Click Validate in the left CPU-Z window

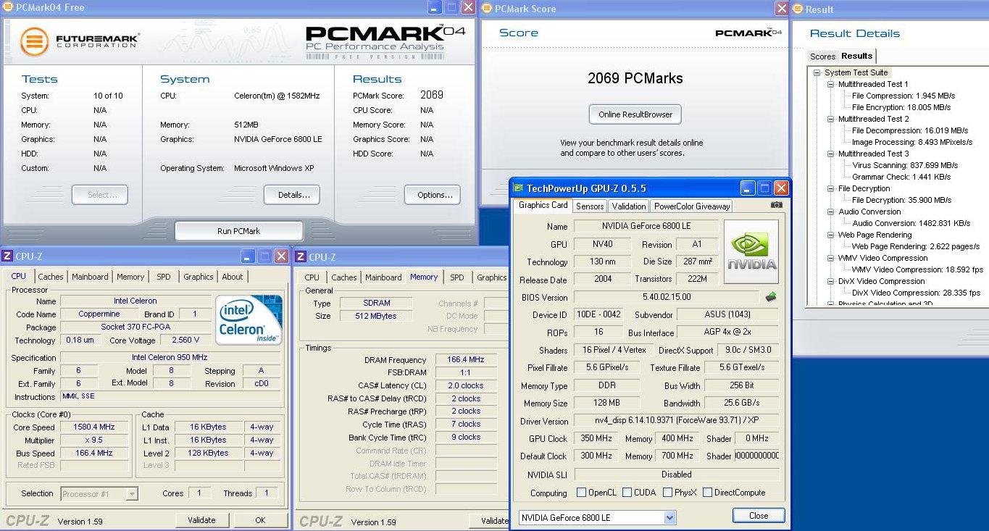pos(201,520)
